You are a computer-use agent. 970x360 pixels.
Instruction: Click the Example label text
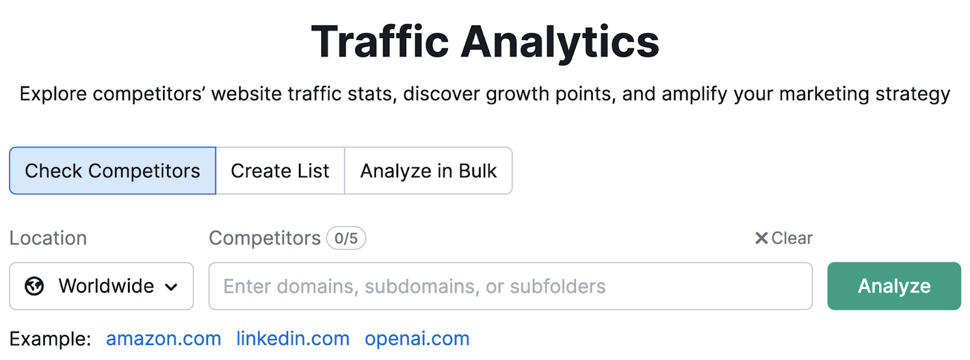[x=50, y=339]
